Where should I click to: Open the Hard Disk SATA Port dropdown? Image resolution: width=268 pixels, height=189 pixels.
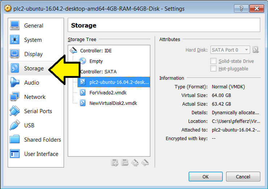tap(230, 50)
